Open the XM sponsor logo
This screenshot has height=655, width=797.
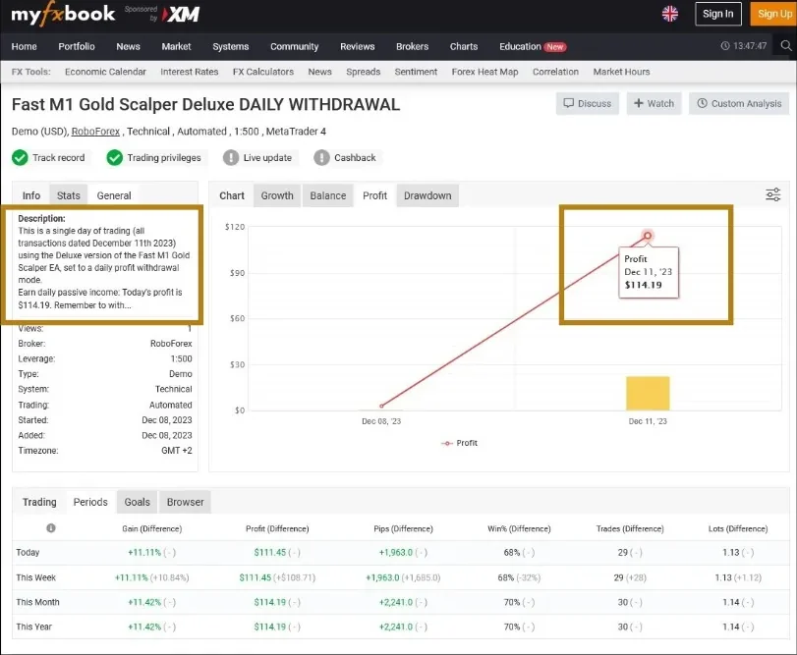point(181,15)
